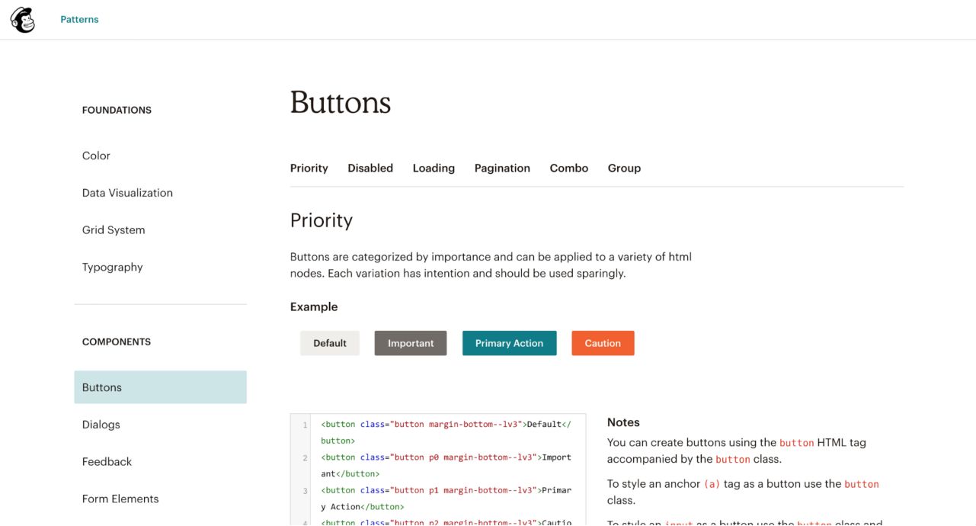Open the Loading tab
The height and width of the screenshot is (526, 976).
point(434,168)
